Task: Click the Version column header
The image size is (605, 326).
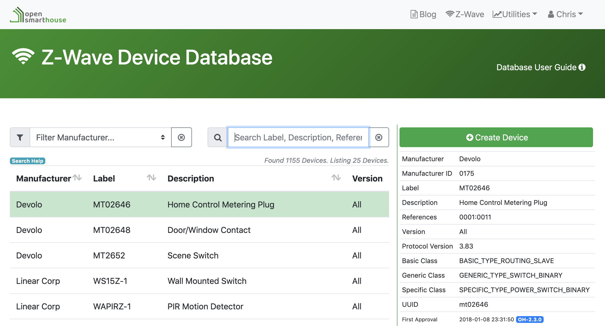Action: [367, 179]
